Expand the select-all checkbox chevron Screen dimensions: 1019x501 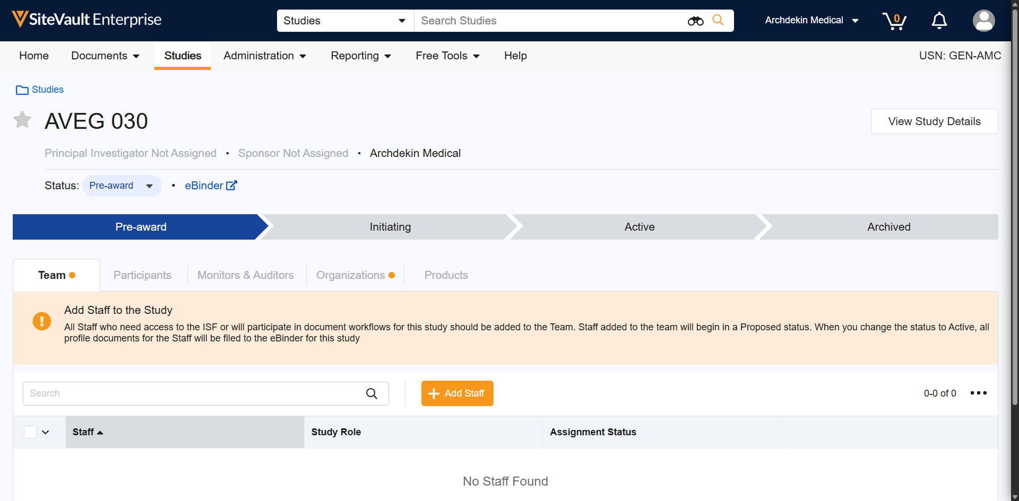coord(46,432)
